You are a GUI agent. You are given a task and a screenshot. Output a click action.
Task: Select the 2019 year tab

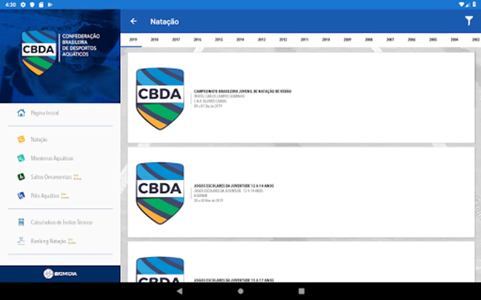coord(133,39)
